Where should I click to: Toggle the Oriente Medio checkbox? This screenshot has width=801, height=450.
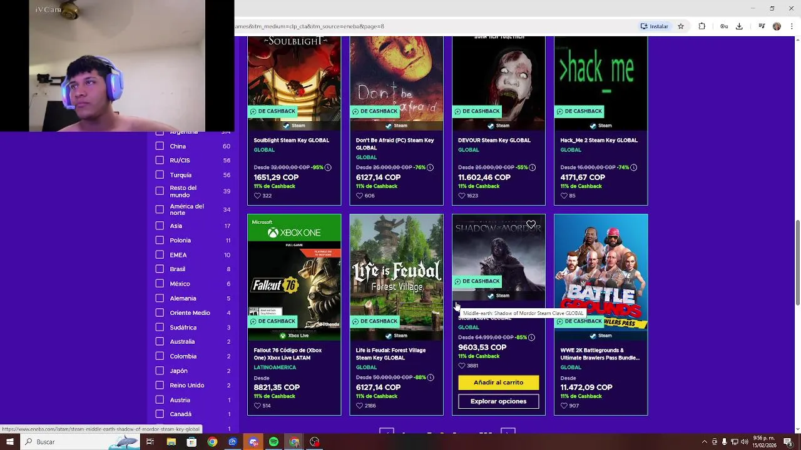[160, 312]
